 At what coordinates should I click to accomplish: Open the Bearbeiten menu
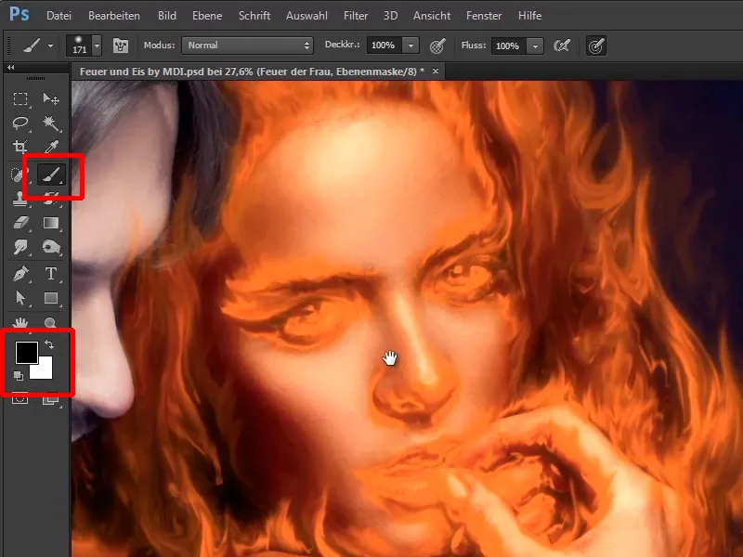(x=114, y=16)
